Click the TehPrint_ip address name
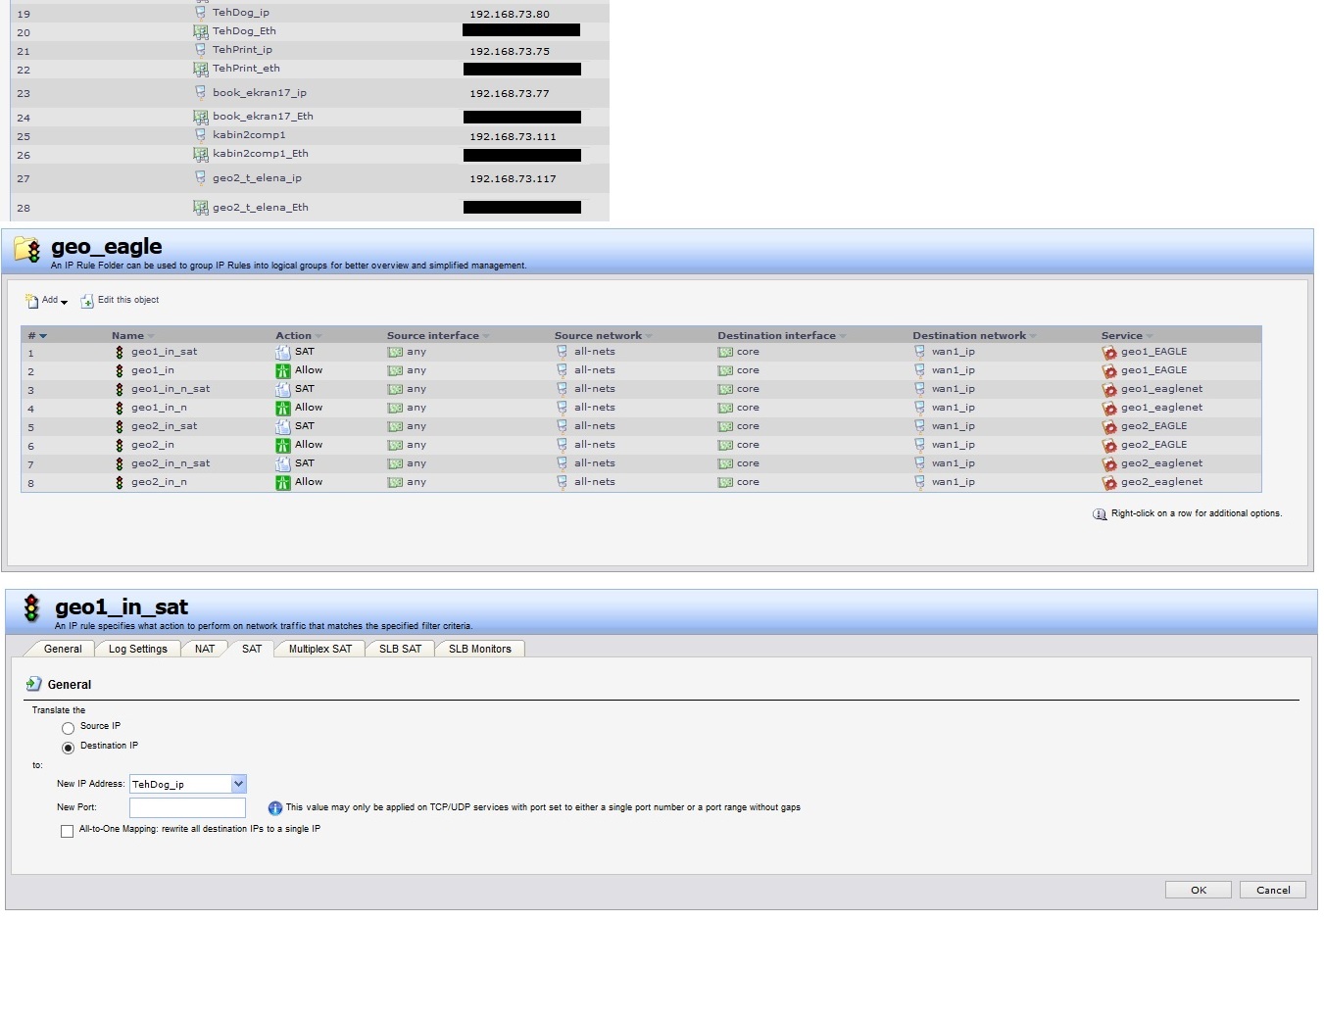 point(243,50)
